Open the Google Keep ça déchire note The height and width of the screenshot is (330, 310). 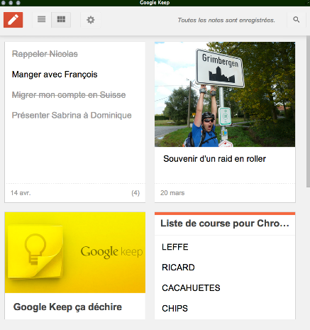[x=67, y=307]
